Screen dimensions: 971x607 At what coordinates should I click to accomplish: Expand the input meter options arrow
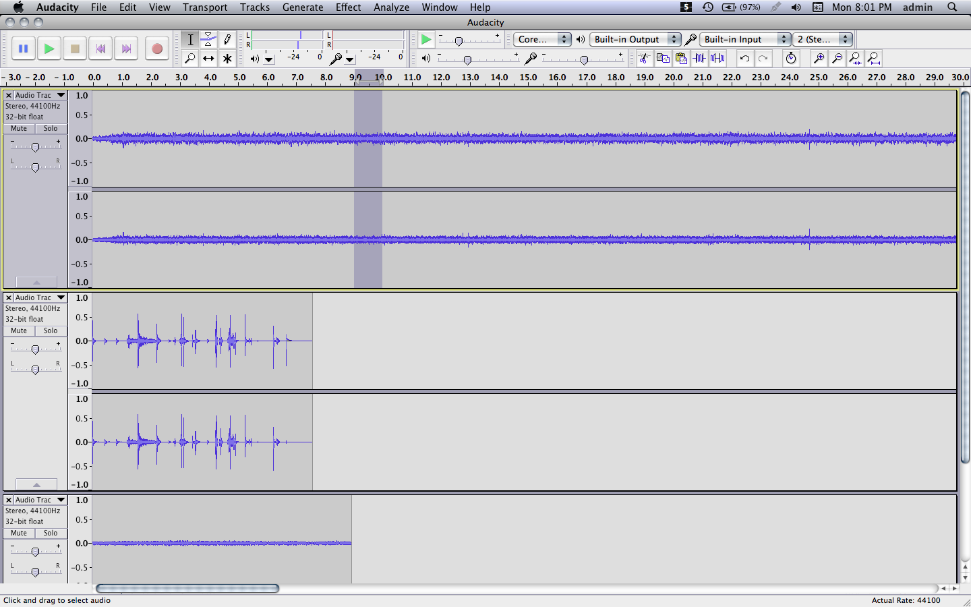[349, 59]
